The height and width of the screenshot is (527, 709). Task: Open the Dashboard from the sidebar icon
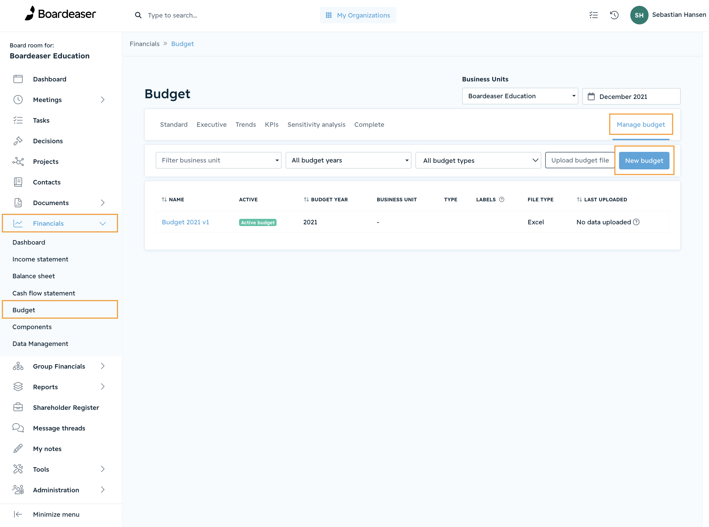[18, 79]
